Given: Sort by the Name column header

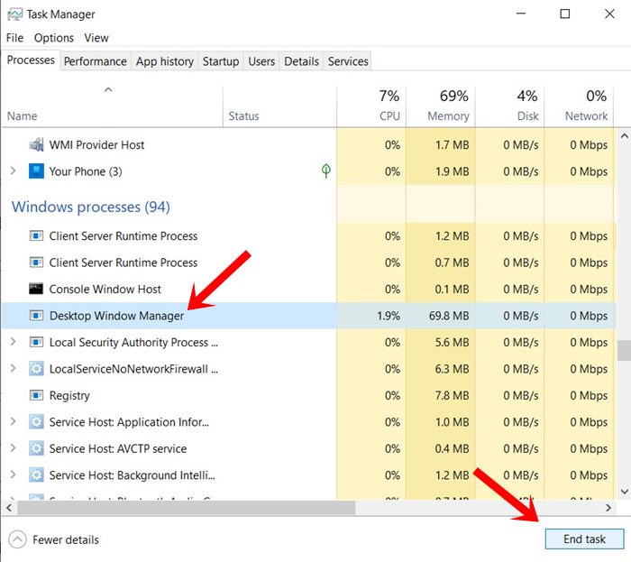Looking at the screenshot, I should point(112,106).
